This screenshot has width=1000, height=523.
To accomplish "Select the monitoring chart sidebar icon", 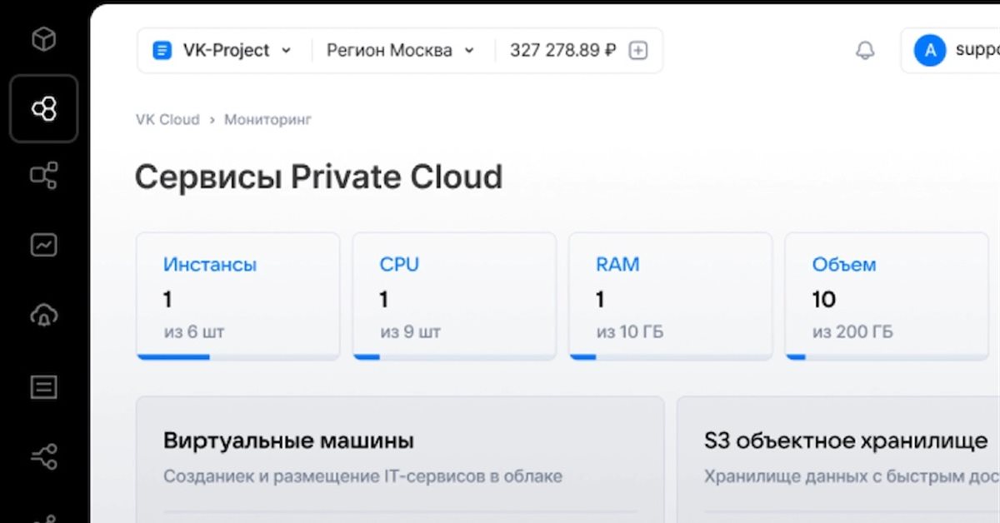I will pyautogui.click(x=43, y=244).
